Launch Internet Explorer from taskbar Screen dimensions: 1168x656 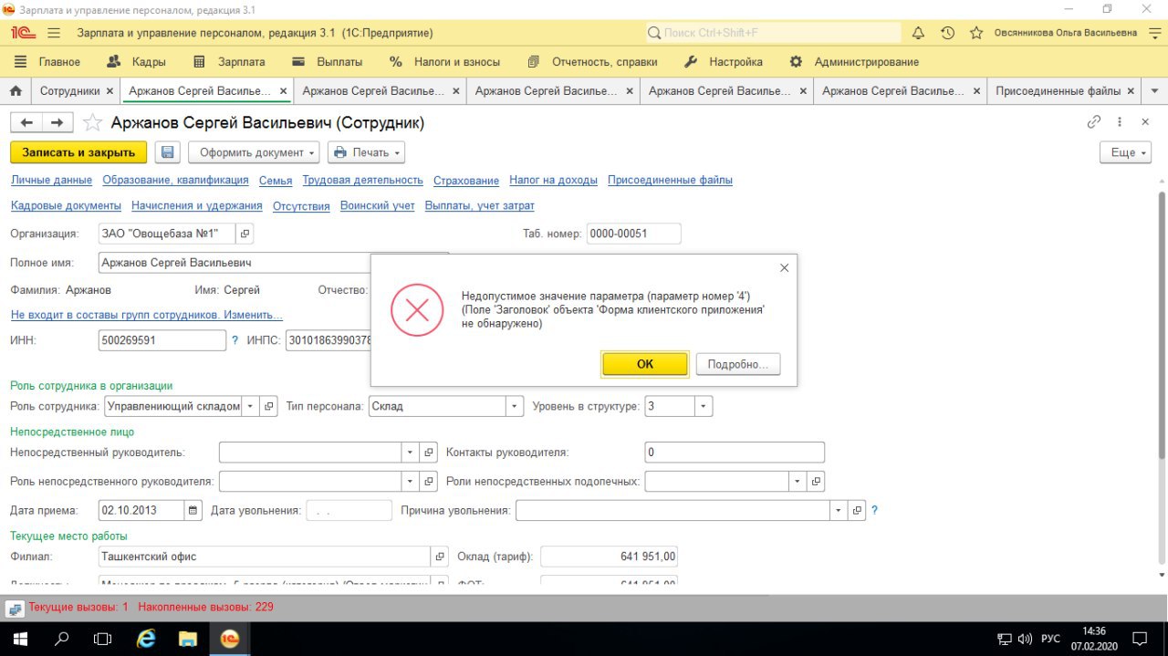coord(145,639)
